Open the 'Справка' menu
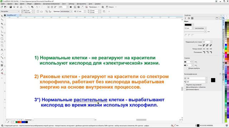The width and height of the screenshot is (229, 128). tap(98, 4)
